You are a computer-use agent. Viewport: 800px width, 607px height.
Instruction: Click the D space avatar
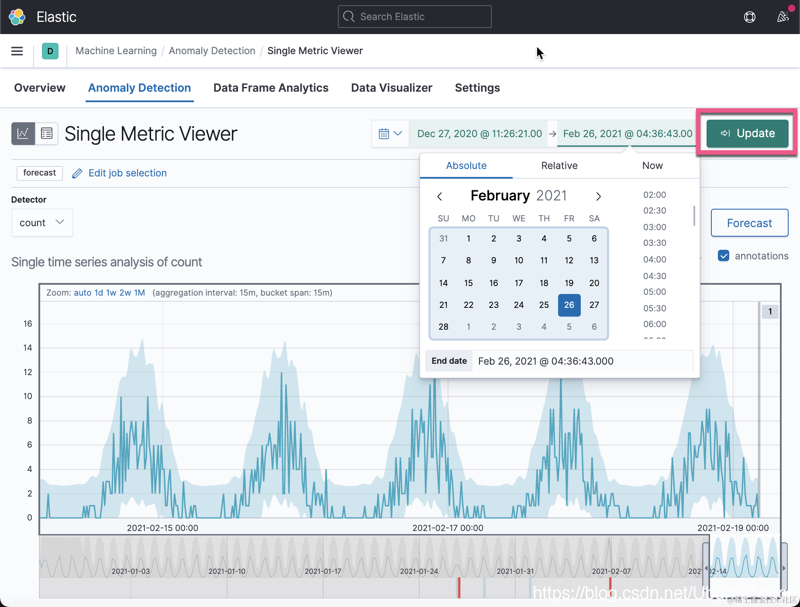[x=50, y=51]
